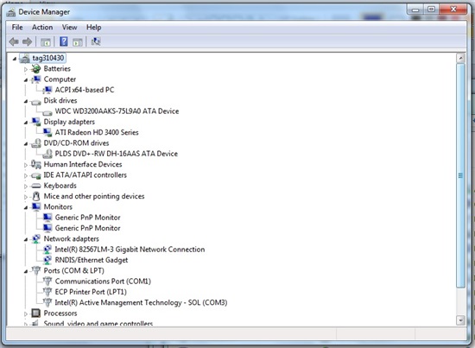Collapse the Display adapters node
The image size is (475, 348).
click(26, 123)
